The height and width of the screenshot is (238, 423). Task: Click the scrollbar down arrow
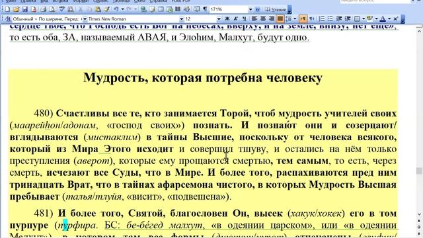419,214
